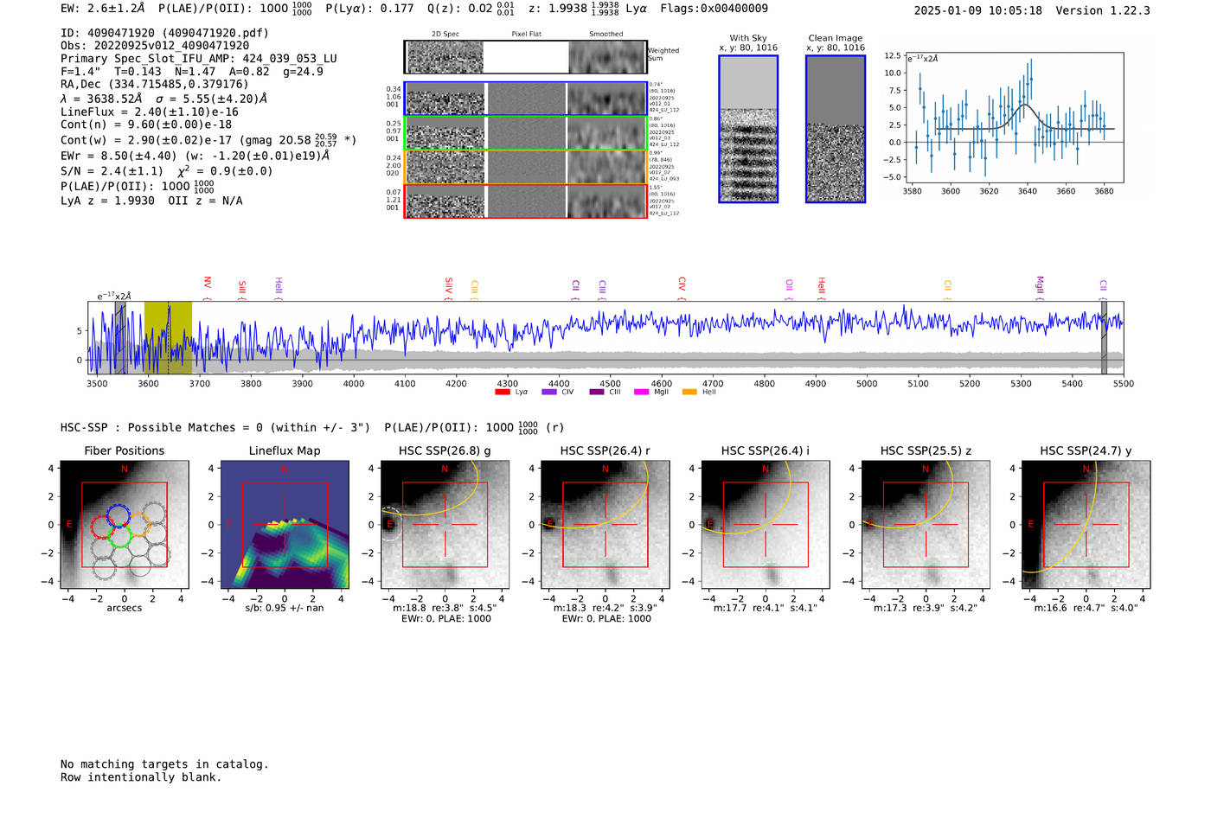Click the '2025-01-09 10:05:18' timestamp

978,10
